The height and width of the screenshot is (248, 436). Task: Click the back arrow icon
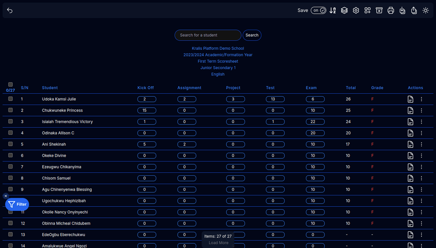point(10,11)
